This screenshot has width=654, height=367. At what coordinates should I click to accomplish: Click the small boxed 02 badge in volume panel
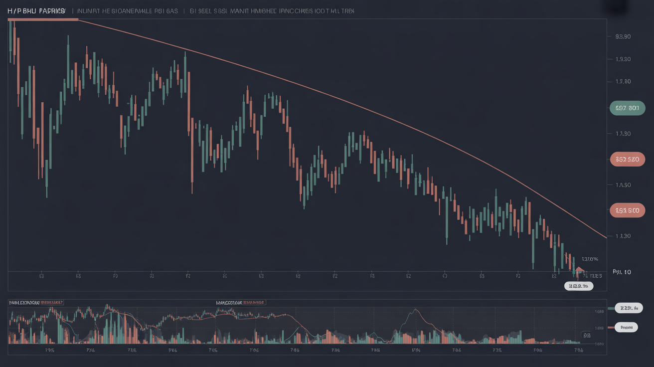click(x=586, y=336)
